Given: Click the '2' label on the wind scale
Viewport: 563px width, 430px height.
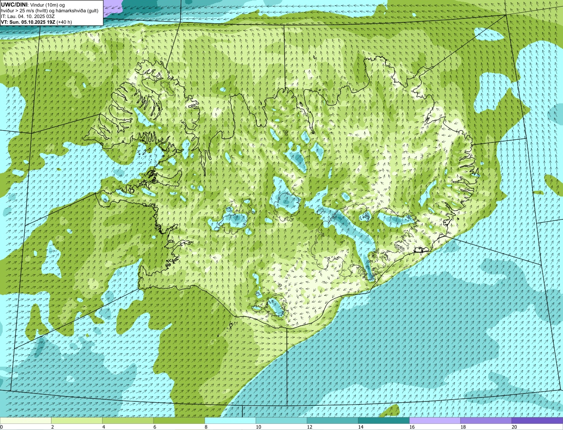Looking at the screenshot, I should (52, 427).
